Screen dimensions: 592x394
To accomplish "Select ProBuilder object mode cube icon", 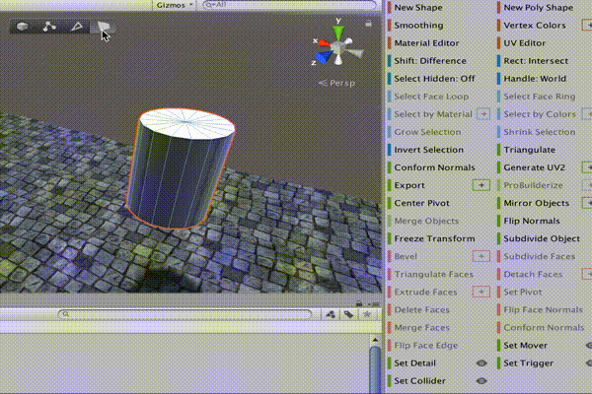I will (23, 27).
